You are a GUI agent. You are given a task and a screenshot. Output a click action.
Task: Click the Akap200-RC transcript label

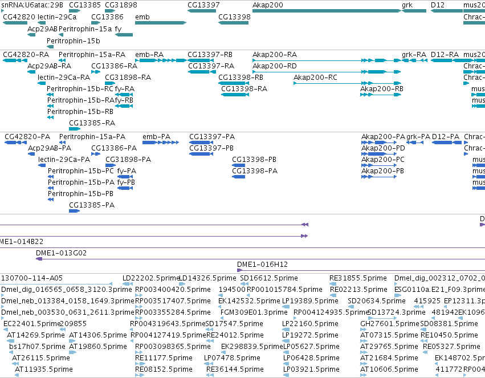(315, 78)
